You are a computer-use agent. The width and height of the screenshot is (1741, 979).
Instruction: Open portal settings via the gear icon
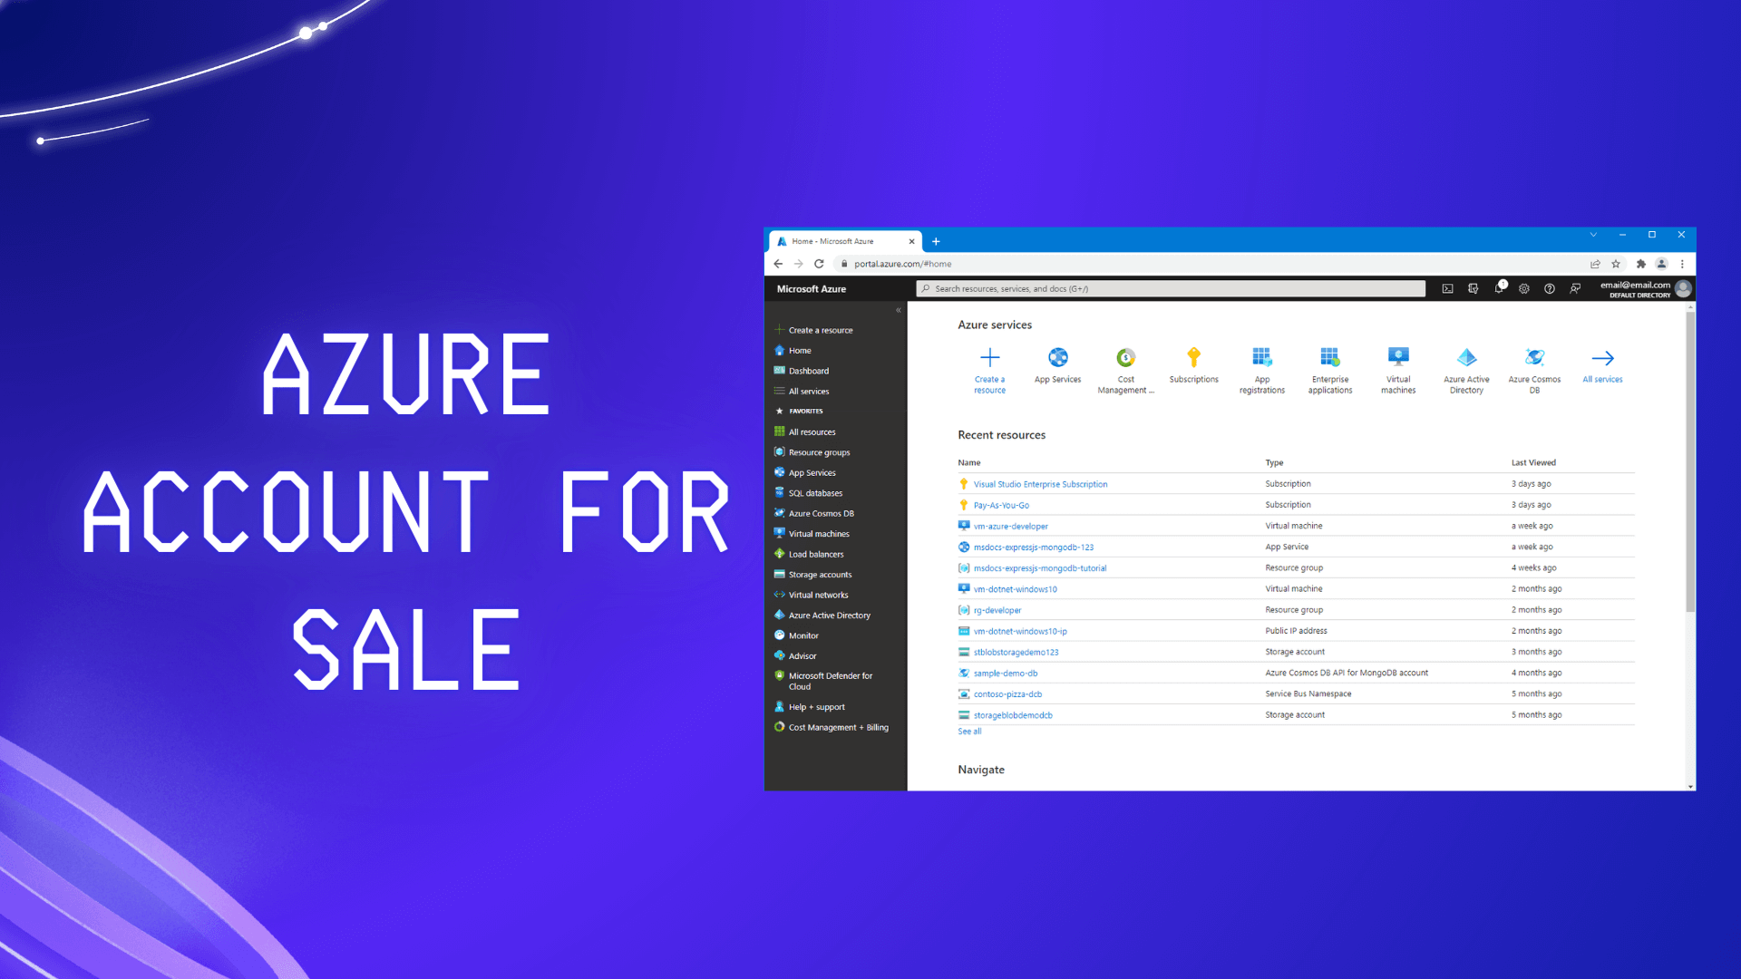coord(1524,288)
